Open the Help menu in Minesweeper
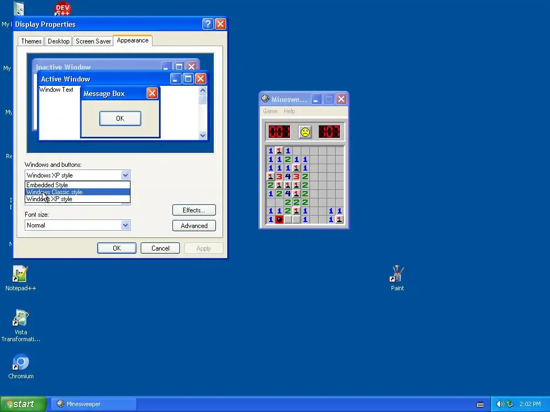The height and width of the screenshot is (412, 550). 289,111
